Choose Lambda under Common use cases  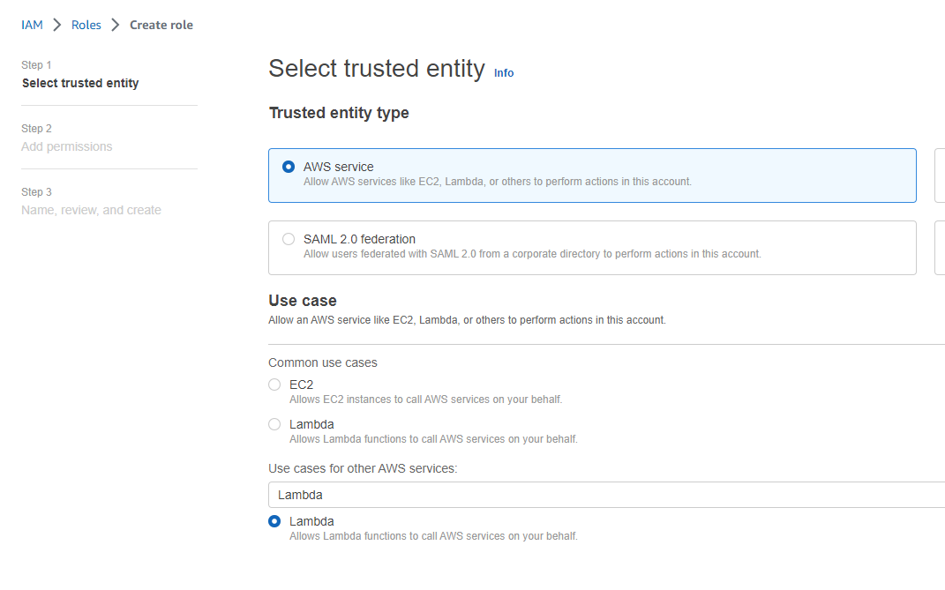pos(274,424)
